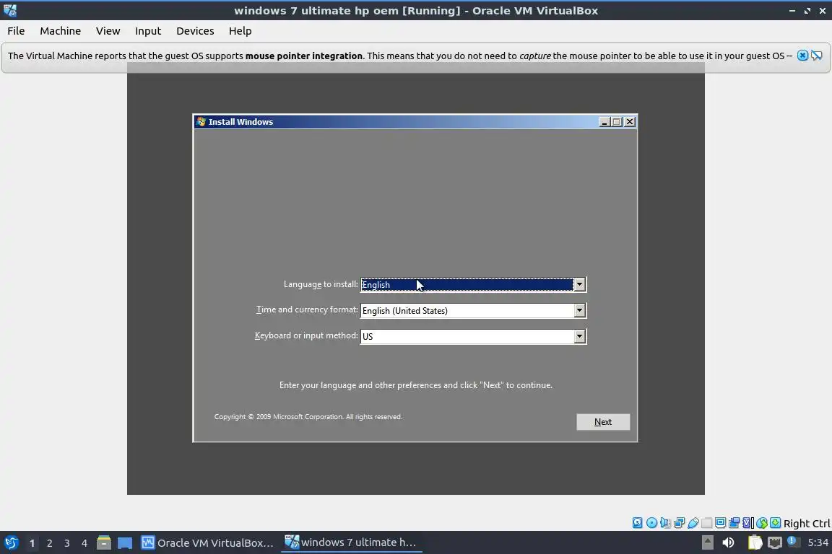Open the Machine menu
832x554 pixels.
point(61,31)
